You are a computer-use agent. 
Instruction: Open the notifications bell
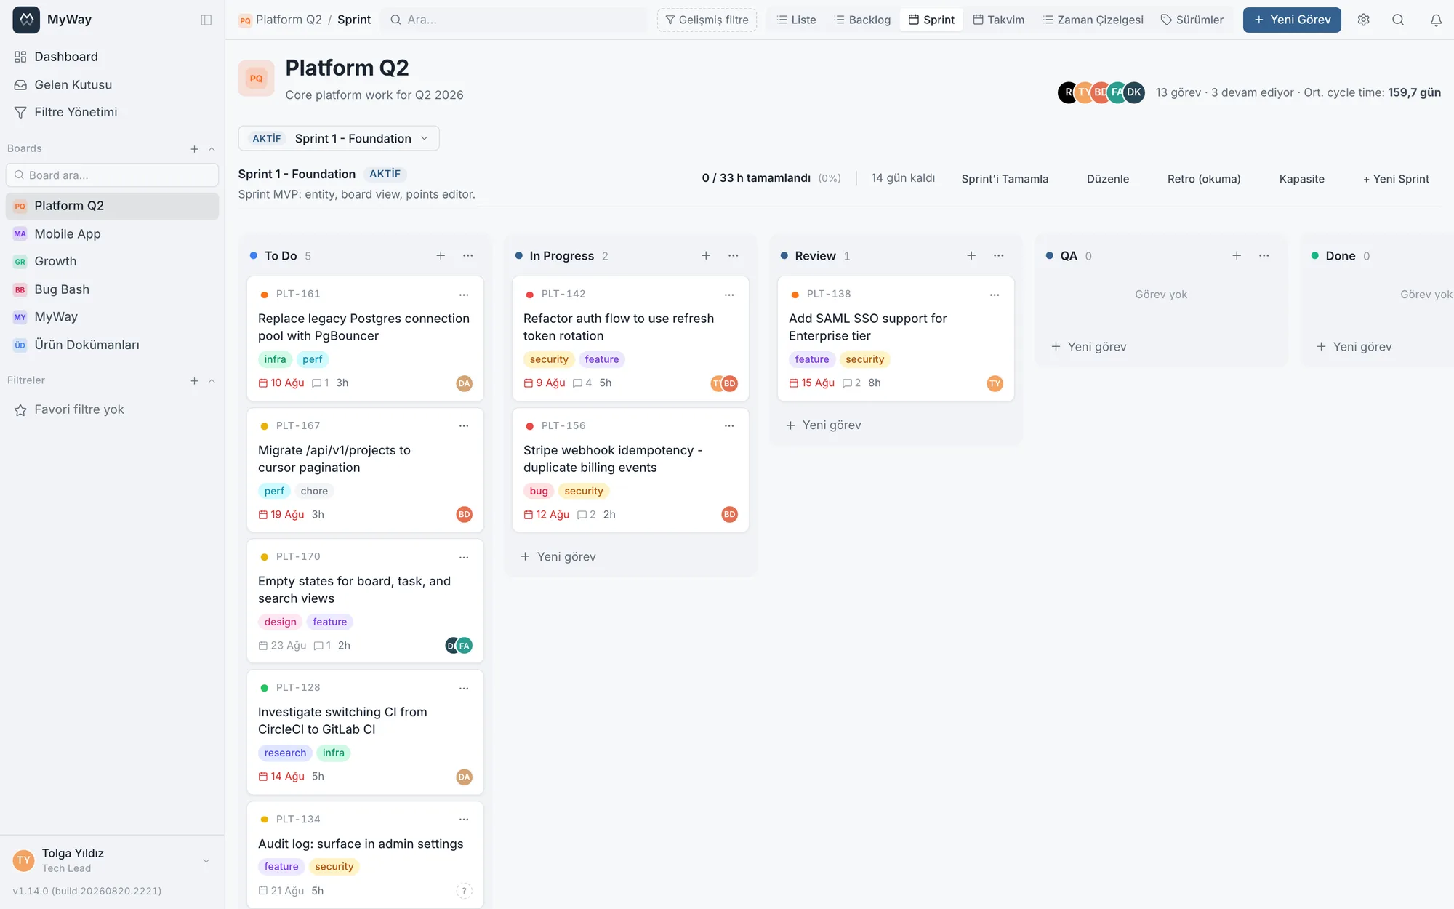[1436, 20]
